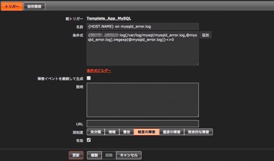Focus the 説明 description text area
The image size is (274, 161).
(143, 100)
